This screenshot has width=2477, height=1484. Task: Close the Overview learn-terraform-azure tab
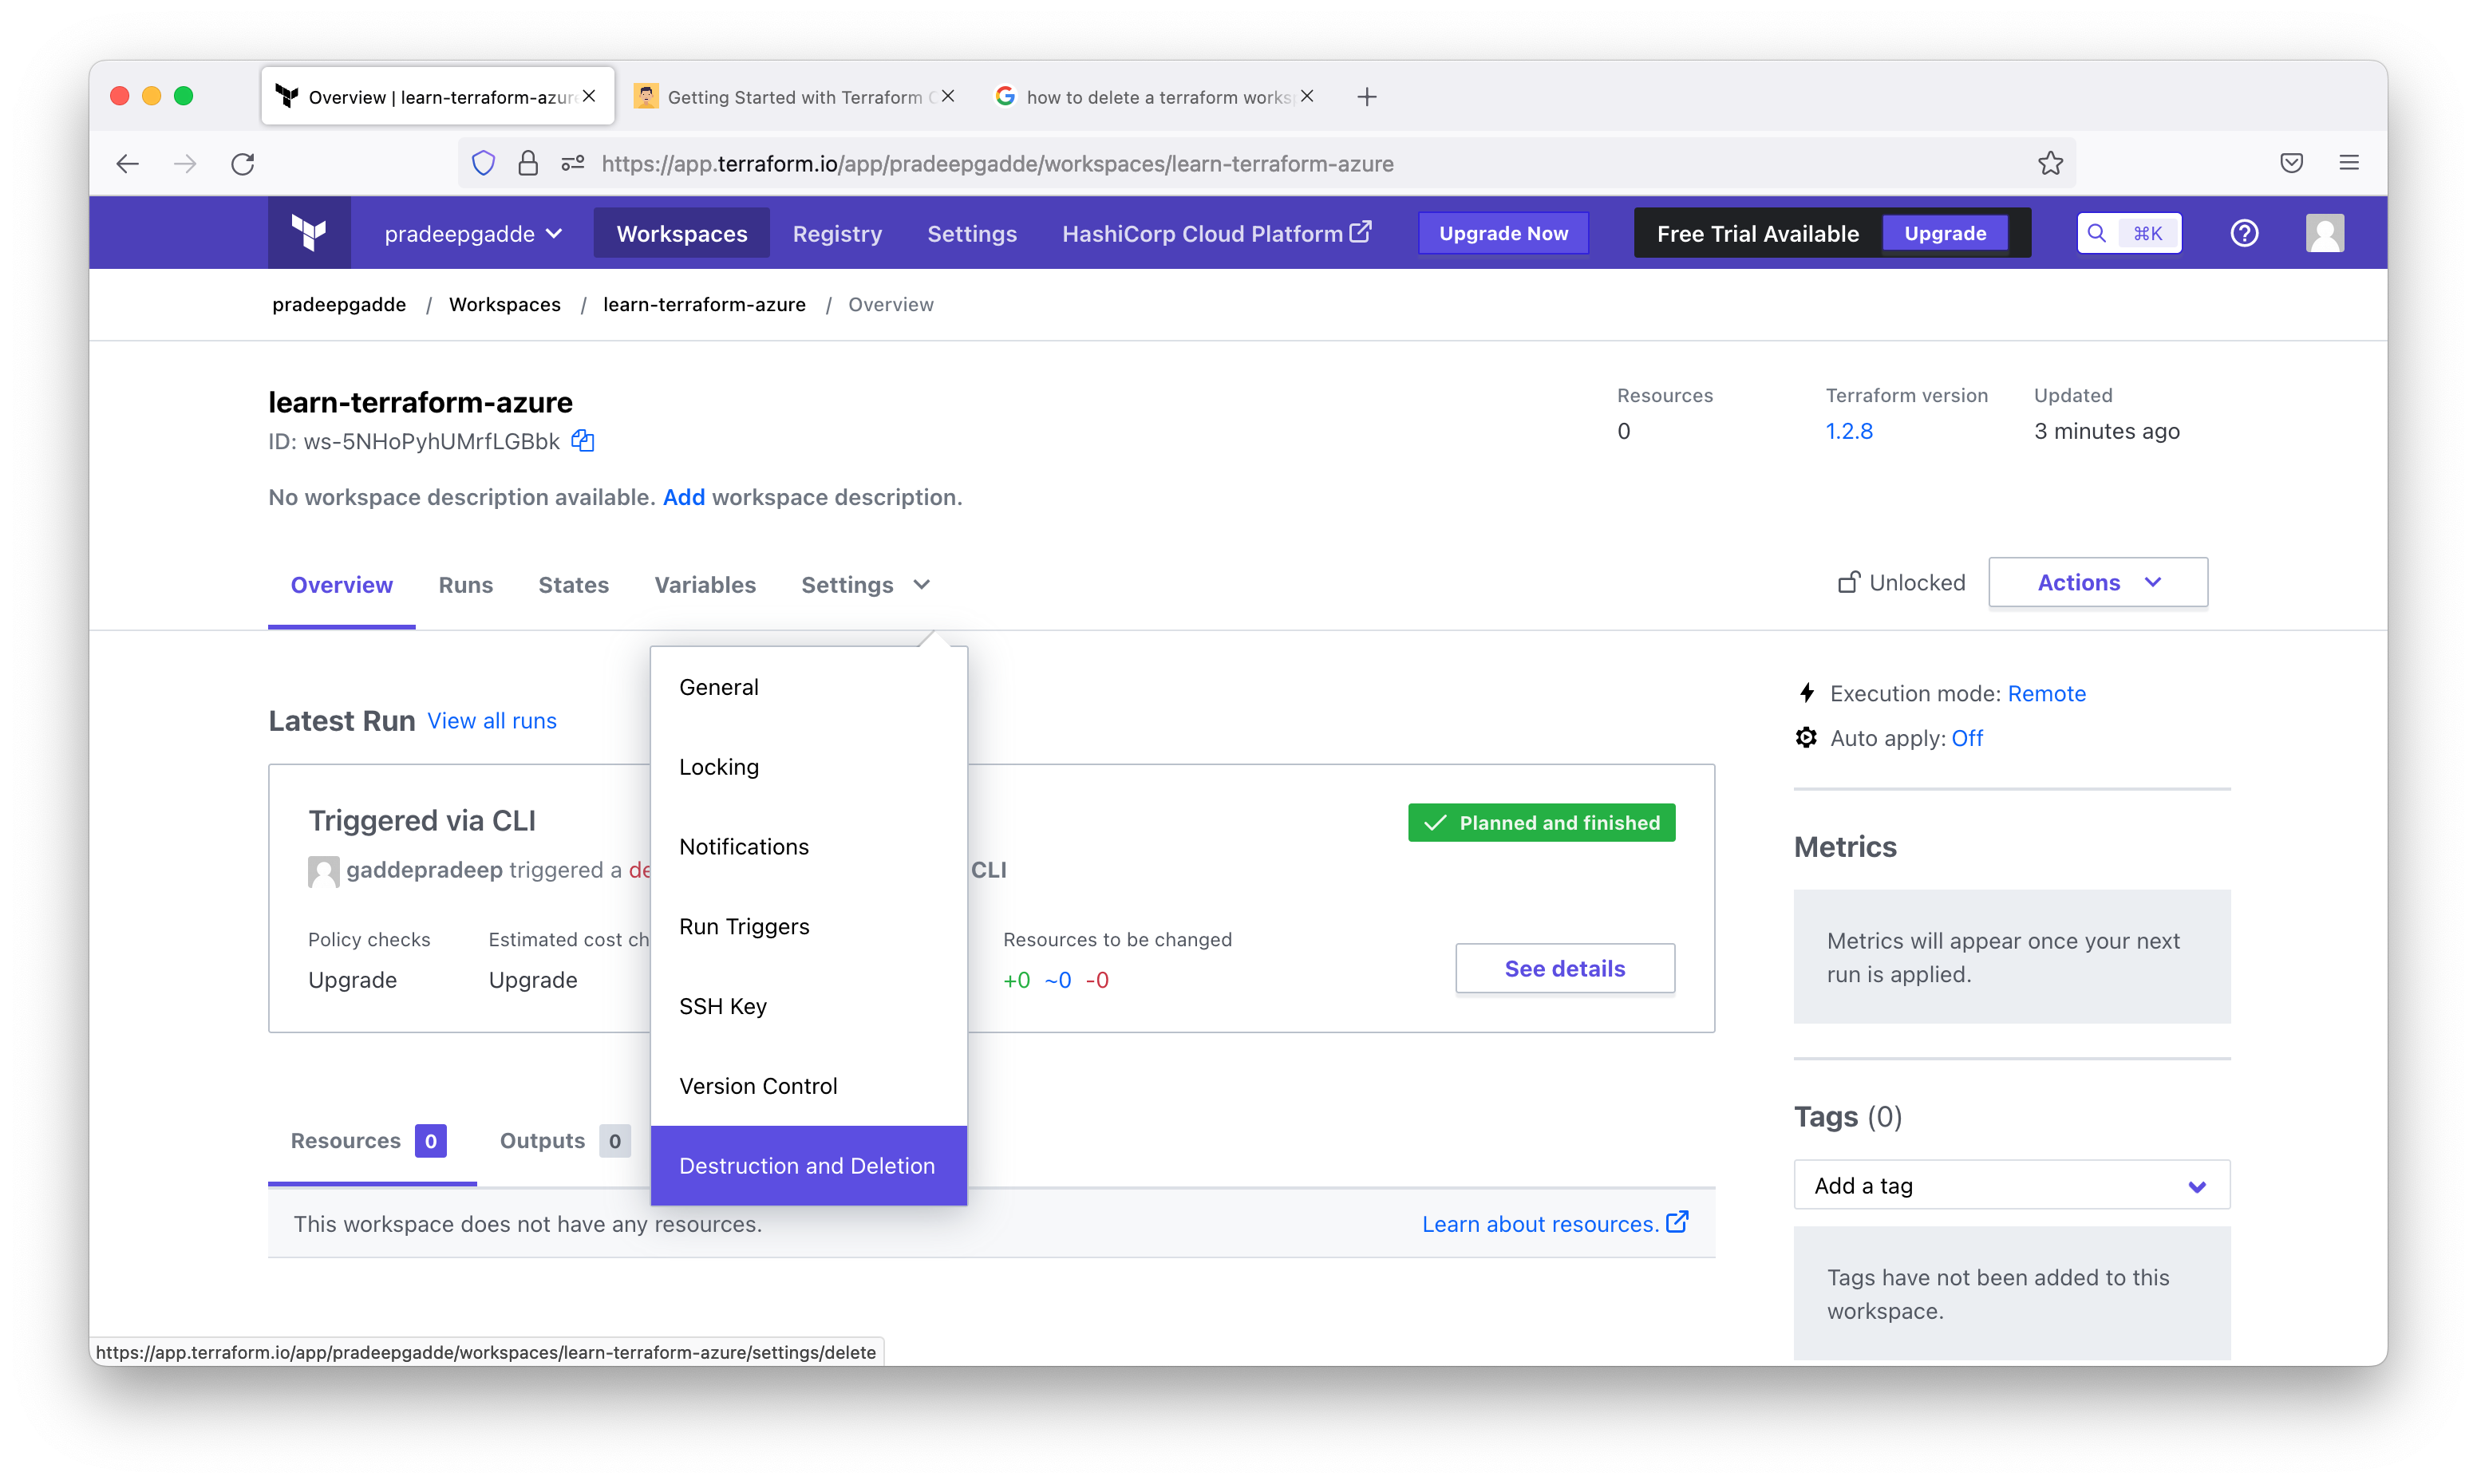pyautogui.click(x=589, y=96)
